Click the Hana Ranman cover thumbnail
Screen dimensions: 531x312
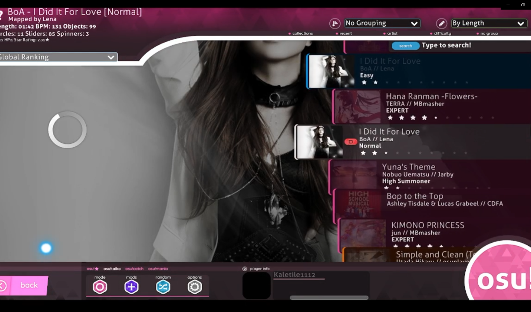pyautogui.click(x=358, y=107)
